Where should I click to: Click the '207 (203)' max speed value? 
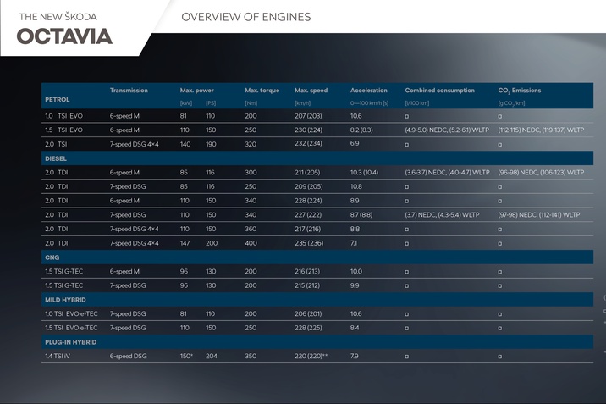[x=308, y=116]
